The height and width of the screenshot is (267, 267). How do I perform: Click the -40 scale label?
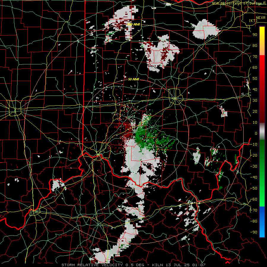254,177
